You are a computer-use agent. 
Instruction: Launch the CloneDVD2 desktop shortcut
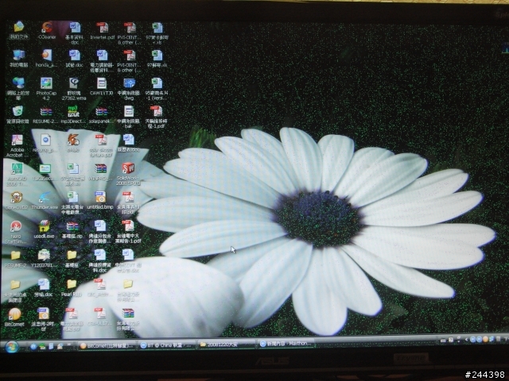(16, 200)
